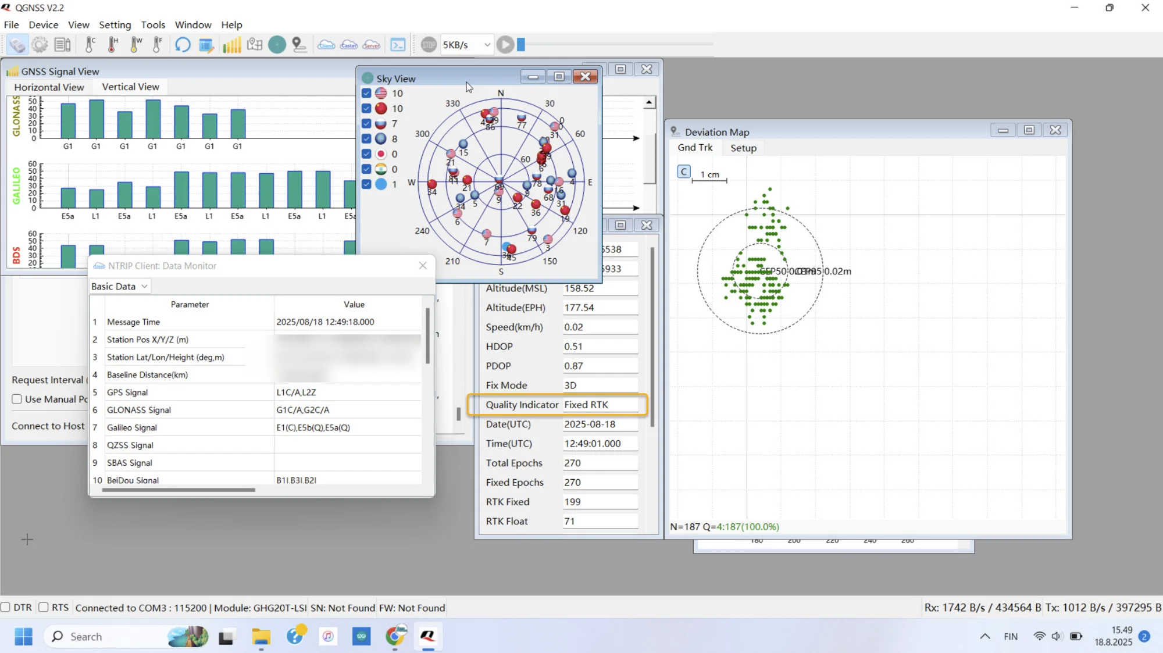Click the blue refresh arrow toolbar icon
The width and height of the screenshot is (1163, 653).
tap(183, 45)
